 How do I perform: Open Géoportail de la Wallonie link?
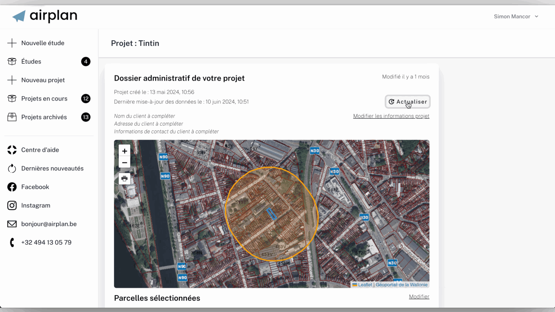[402, 285]
